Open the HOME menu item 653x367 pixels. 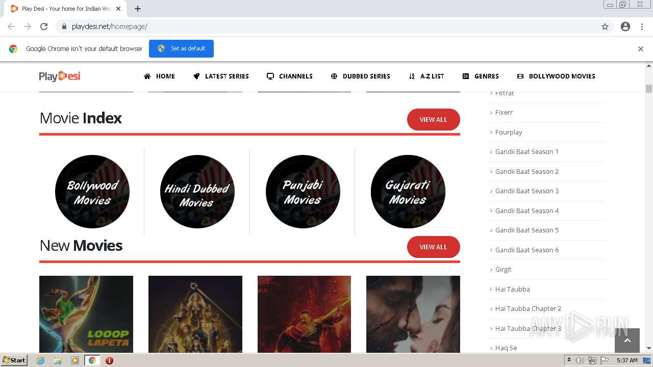[x=159, y=76]
